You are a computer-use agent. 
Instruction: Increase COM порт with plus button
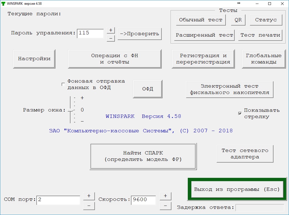[x=89, y=196]
